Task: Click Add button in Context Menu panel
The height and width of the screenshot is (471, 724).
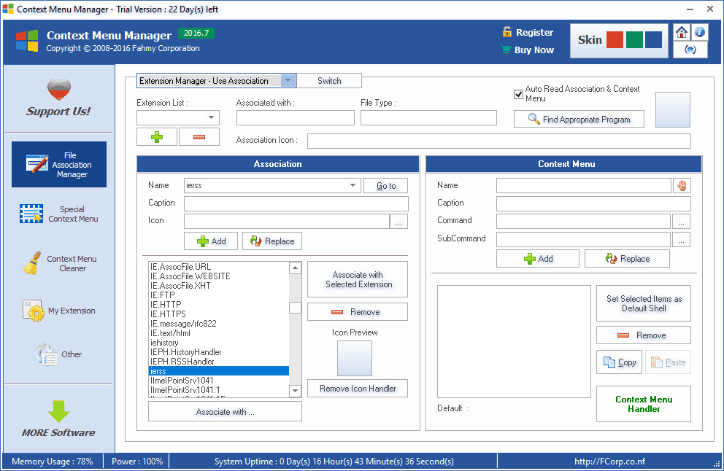Action: pos(538,258)
